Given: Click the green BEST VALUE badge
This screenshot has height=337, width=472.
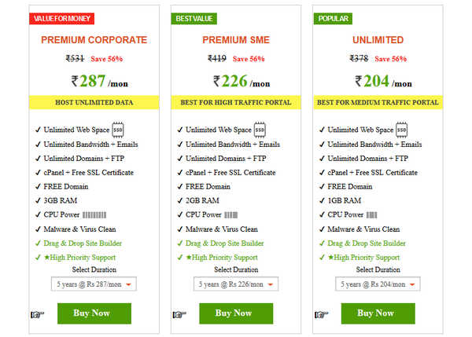Looking at the screenshot, I should pos(194,19).
